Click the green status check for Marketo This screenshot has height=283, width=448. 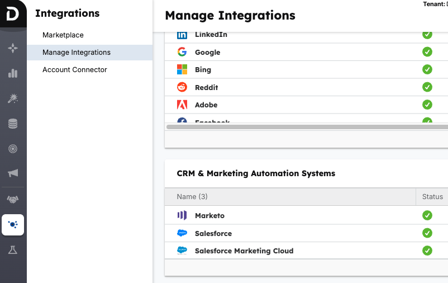427,215
